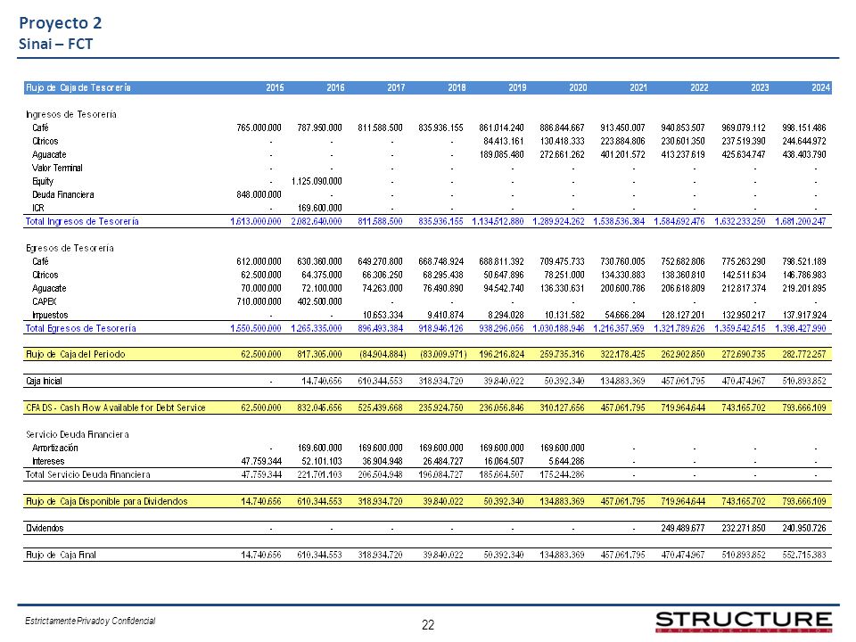Click ICR value 169.600.000

point(319,208)
